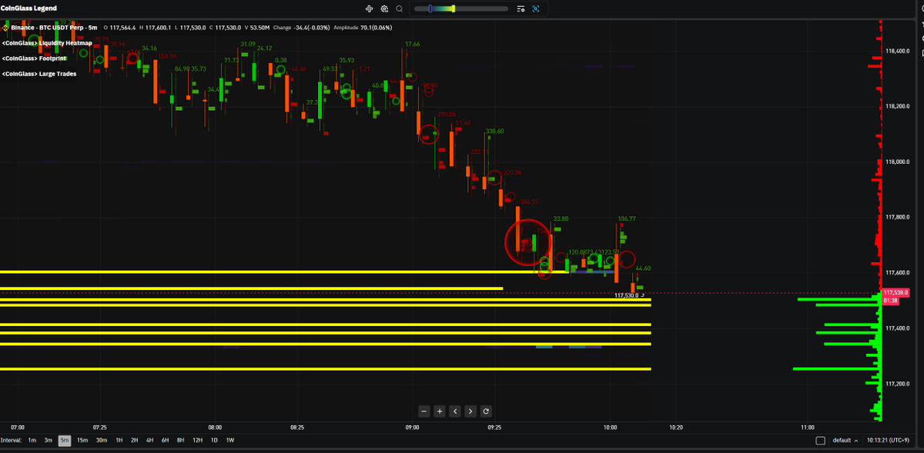Click the green 17.66 trade label
924x453 pixels.
coord(412,44)
